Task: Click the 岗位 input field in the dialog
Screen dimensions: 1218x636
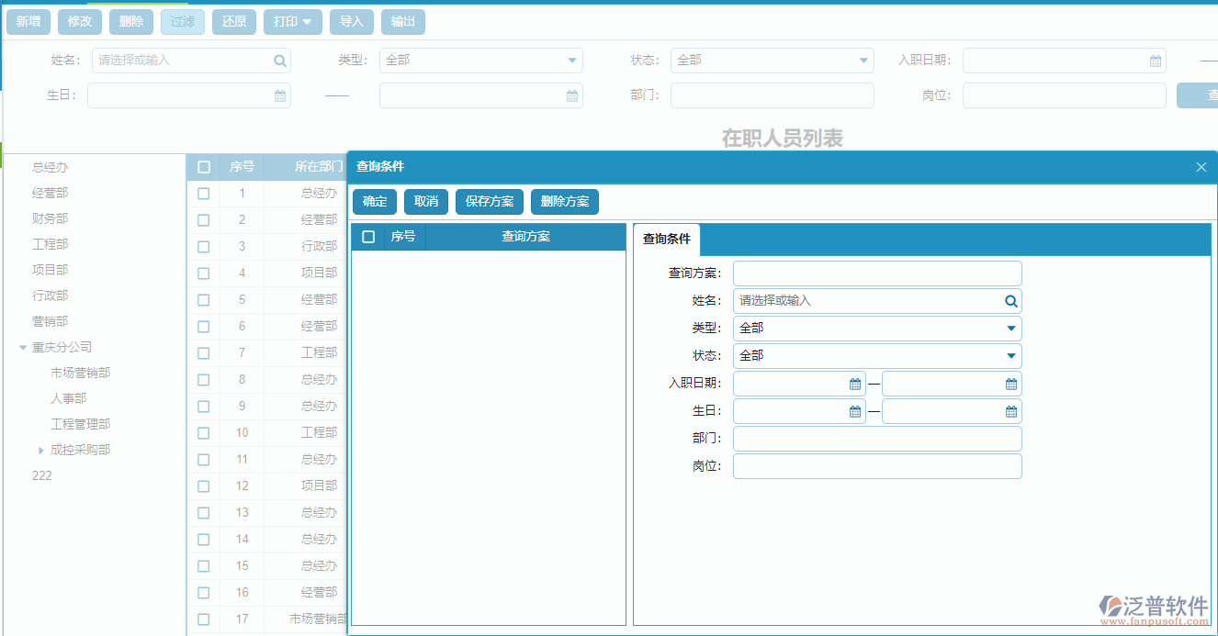Action: pyautogui.click(x=877, y=465)
